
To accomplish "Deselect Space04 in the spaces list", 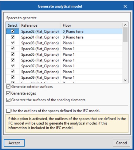I will click(x=13, y=48).
